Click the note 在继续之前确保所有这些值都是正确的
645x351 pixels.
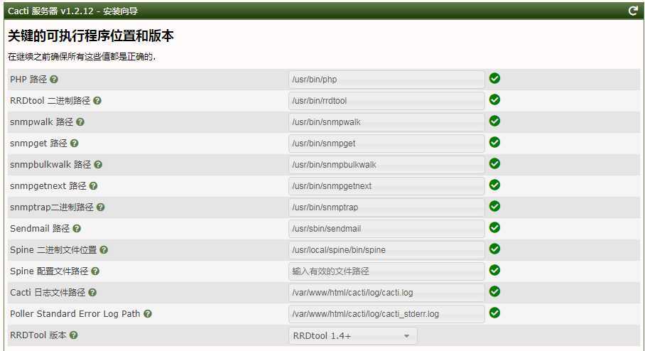(82, 57)
